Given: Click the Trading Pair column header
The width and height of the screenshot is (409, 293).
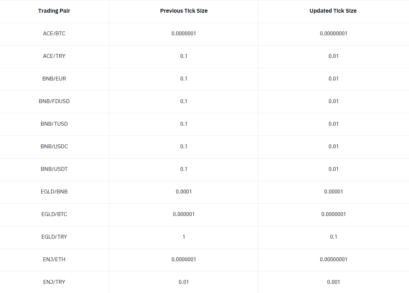Looking at the screenshot, I should [54, 11].
